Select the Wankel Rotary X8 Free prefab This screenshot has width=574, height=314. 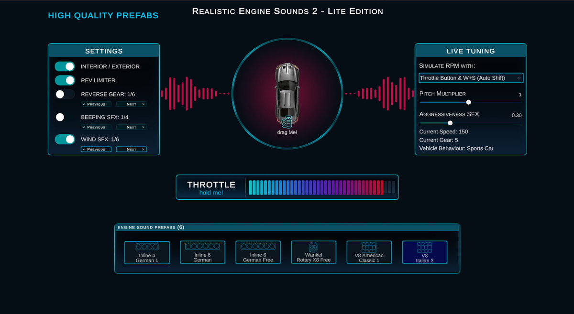click(313, 252)
